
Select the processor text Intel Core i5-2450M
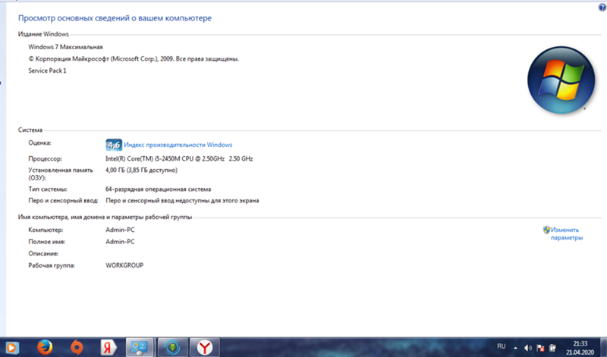coord(179,158)
